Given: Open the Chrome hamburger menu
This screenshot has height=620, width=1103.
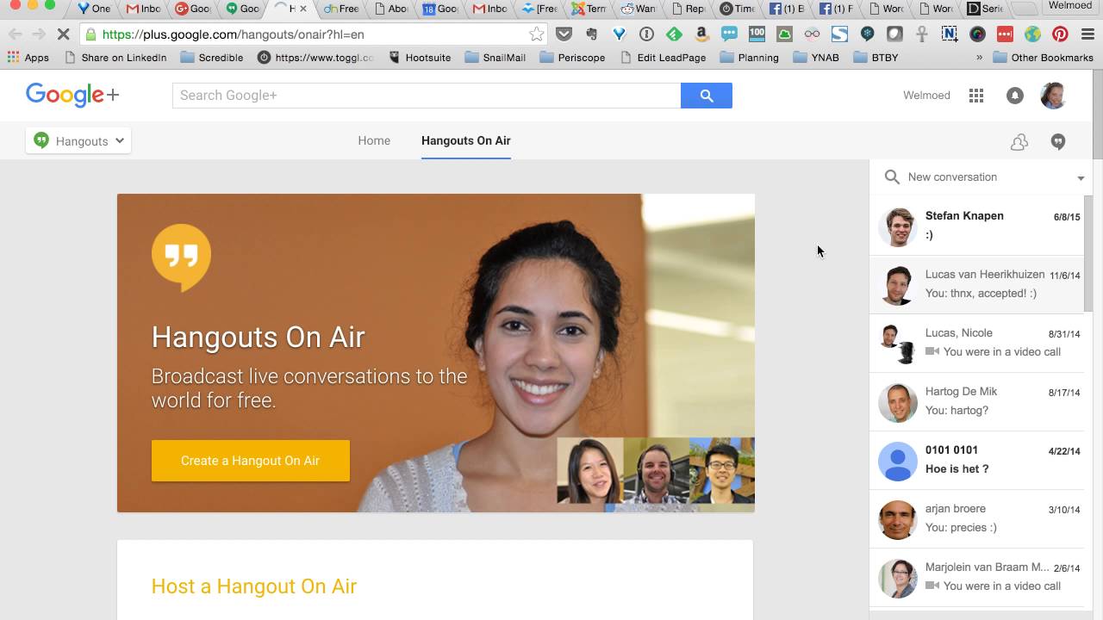Looking at the screenshot, I should coord(1087,34).
